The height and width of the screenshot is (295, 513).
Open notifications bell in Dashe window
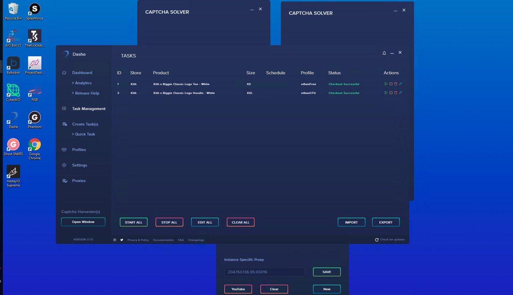pos(384,53)
